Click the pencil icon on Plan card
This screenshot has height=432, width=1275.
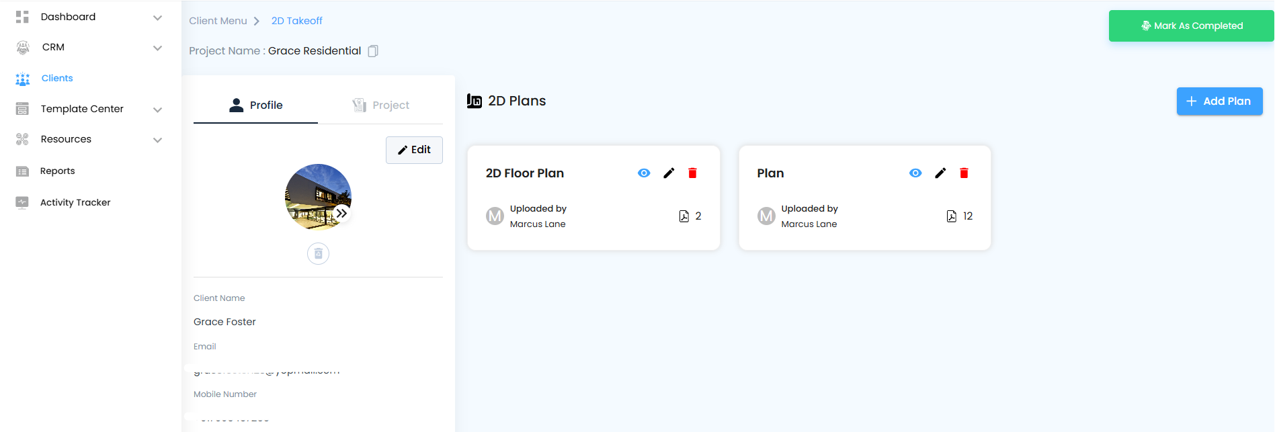click(940, 173)
